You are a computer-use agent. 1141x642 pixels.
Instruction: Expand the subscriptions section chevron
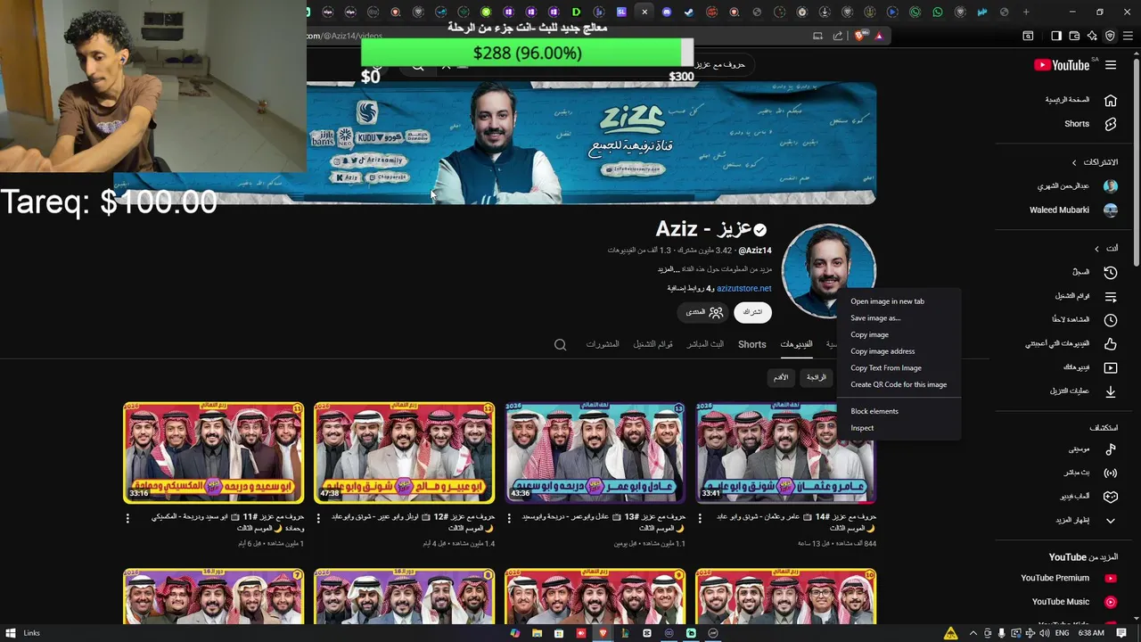point(1074,162)
